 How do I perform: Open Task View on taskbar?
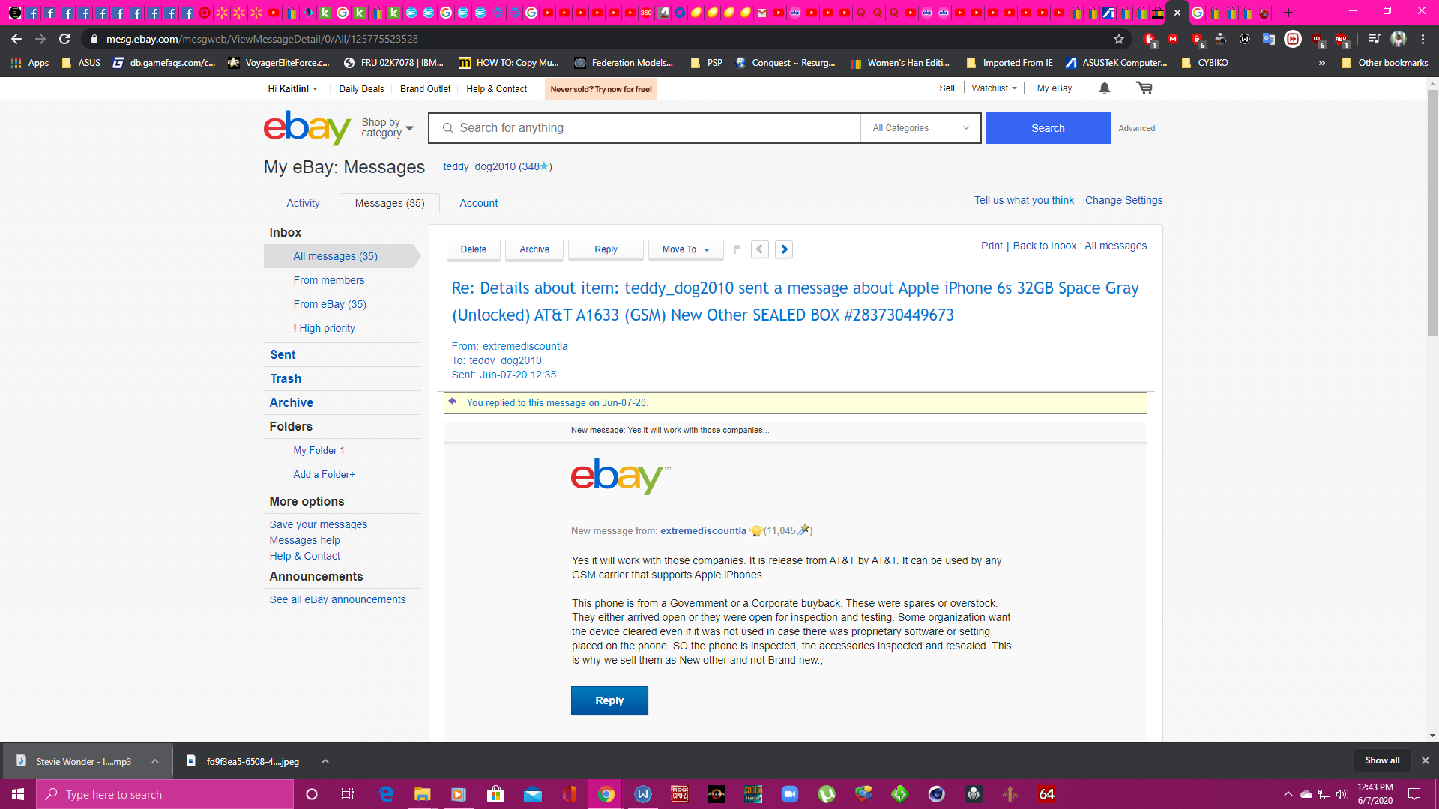pos(348,794)
